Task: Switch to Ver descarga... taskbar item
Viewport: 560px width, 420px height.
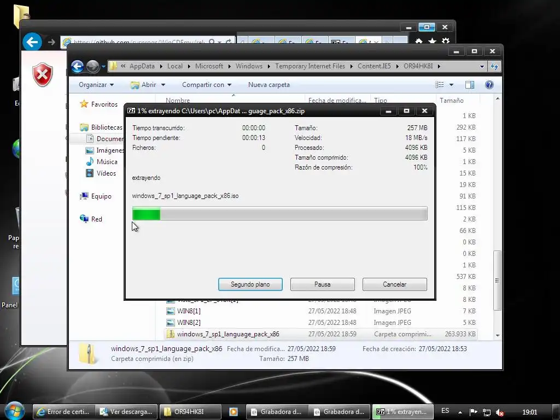Action: point(127,412)
